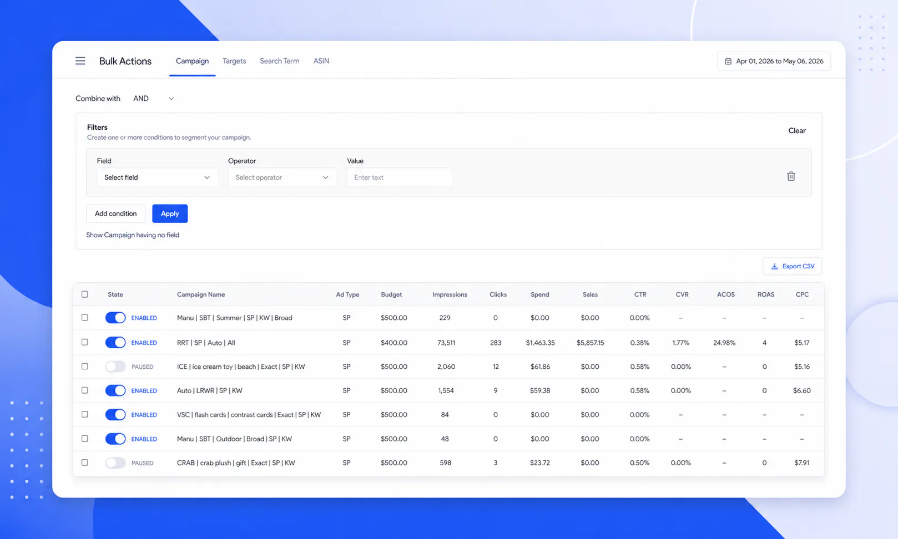
Task: Click the Impressions column header
Action: pos(450,294)
